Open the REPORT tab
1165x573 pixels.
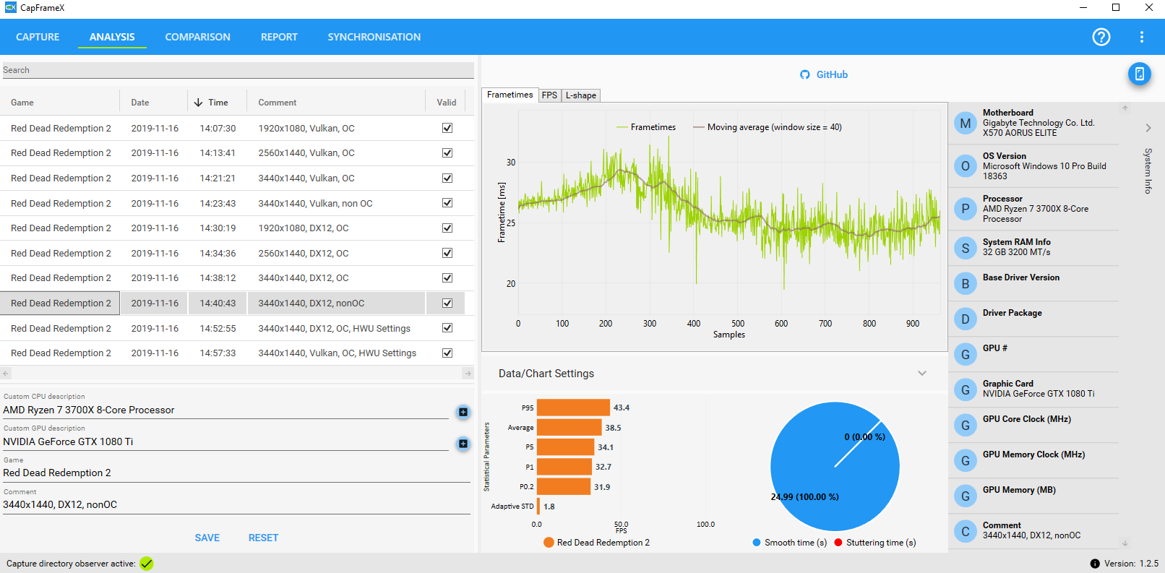279,37
